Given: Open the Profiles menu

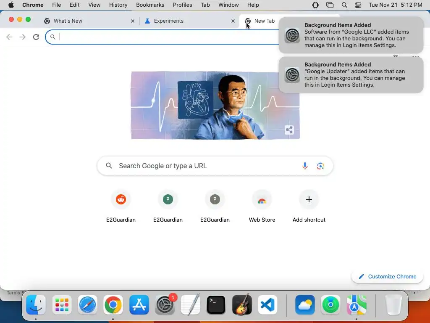Looking at the screenshot, I should click(182, 5).
